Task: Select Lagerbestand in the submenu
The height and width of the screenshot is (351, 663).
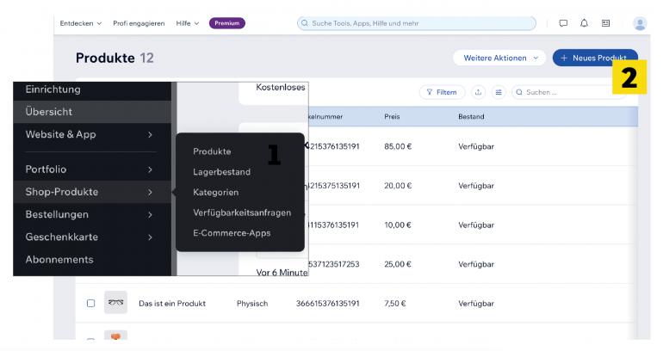Action: point(221,172)
